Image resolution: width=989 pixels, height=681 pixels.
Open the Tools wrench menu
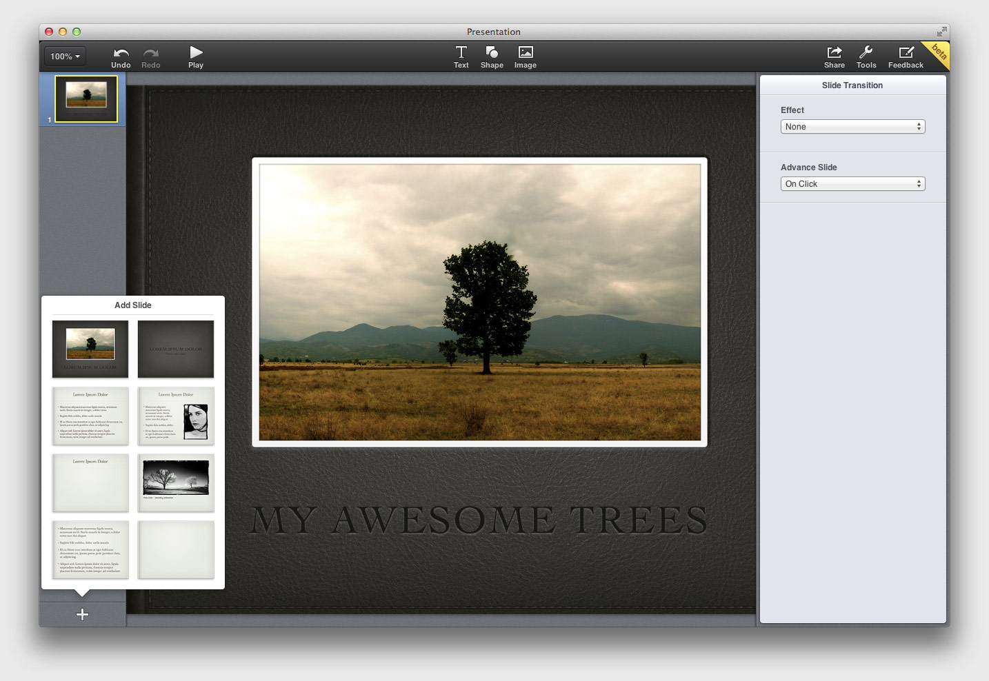866,57
